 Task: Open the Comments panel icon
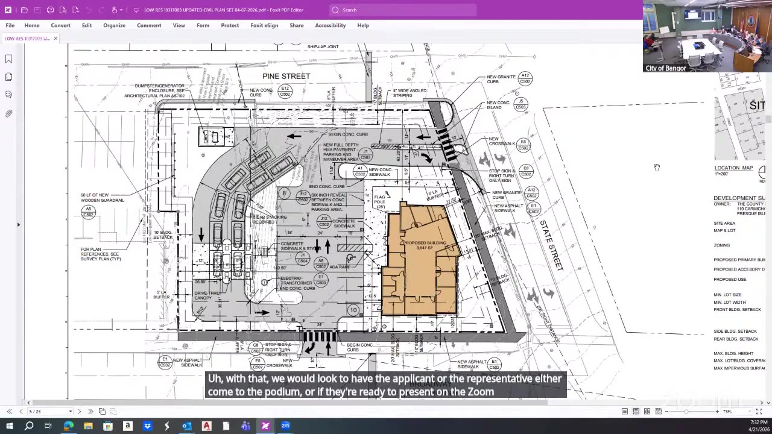8,95
